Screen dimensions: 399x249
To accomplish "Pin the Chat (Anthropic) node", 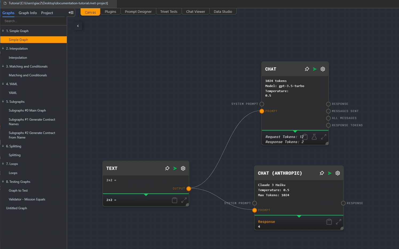I will (322, 173).
